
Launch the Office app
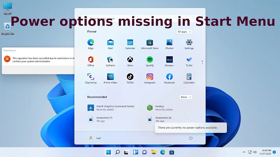click(x=91, y=61)
